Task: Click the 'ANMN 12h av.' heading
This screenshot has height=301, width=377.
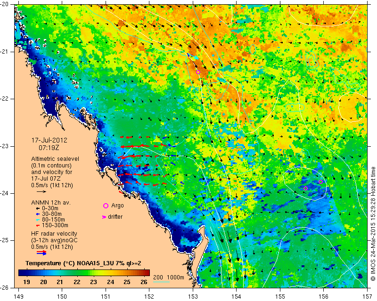Action: pos(51,203)
